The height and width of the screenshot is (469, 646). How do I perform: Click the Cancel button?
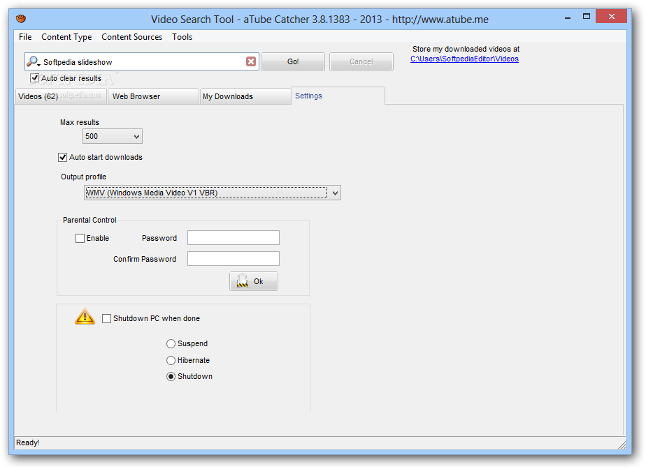[361, 61]
